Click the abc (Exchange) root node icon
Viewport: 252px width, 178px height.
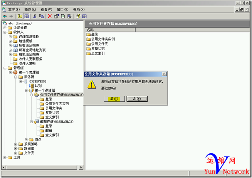point(5,23)
